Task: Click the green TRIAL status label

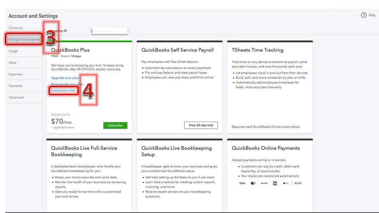Action: 55,56
